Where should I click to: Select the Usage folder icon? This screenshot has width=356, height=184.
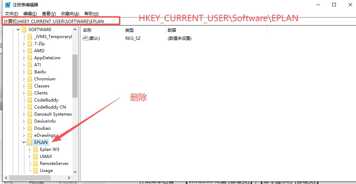[x=35, y=170]
